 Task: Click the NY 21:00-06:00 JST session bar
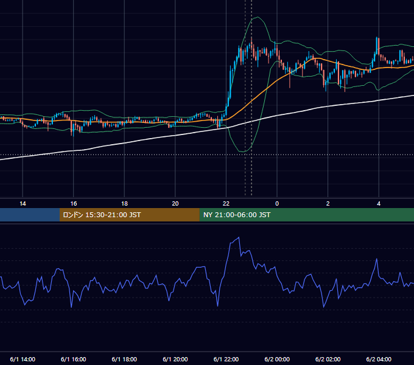coord(306,215)
